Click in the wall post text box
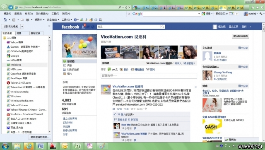265x150 pixels. tap(149, 76)
